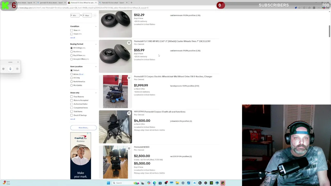Open the $4,500.00 wheelchair photo thumbnail
The width and height of the screenshot is (331, 186).
115,127
